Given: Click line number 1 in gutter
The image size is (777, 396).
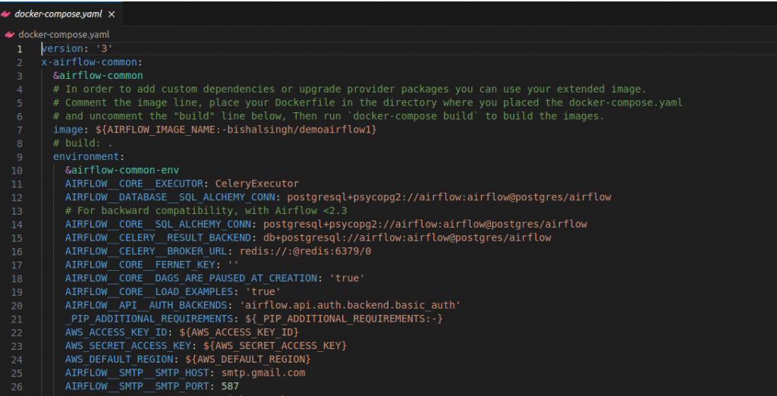Looking at the screenshot, I should pos(19,49).
